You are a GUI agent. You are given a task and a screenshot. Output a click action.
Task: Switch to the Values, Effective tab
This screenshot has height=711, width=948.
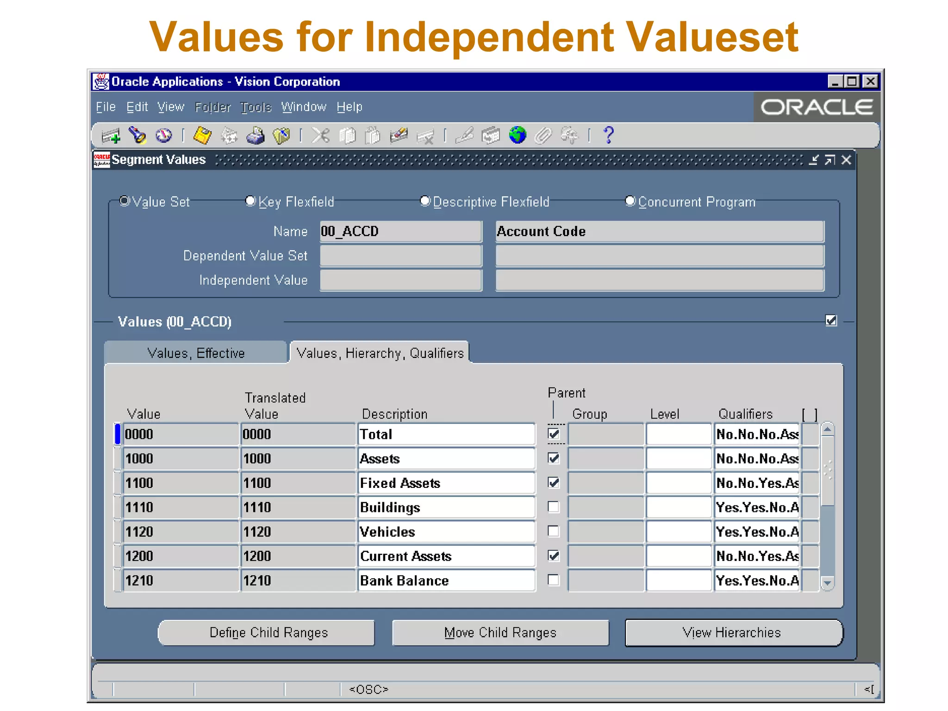[x=196, y=353]
